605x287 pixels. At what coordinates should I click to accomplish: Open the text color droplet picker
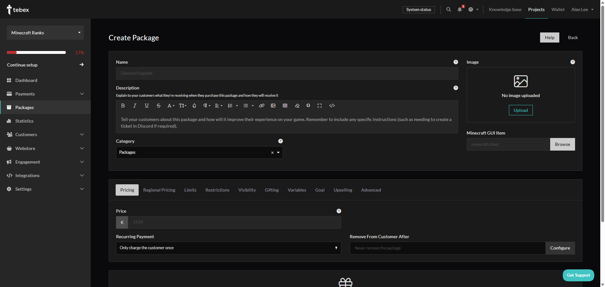[x=194, y=106]
